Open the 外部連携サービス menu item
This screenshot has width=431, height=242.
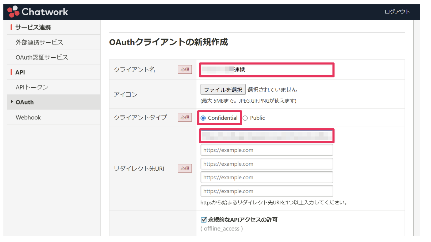(x=54, y=42)
